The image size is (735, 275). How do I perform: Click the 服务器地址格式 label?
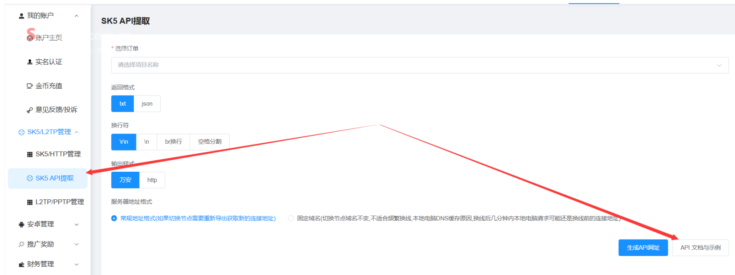(x=131, y=202)
